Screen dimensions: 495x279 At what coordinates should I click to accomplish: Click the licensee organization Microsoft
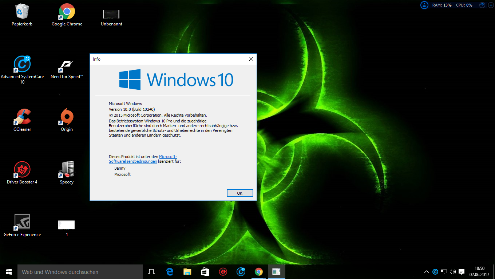tap(122, 174)
